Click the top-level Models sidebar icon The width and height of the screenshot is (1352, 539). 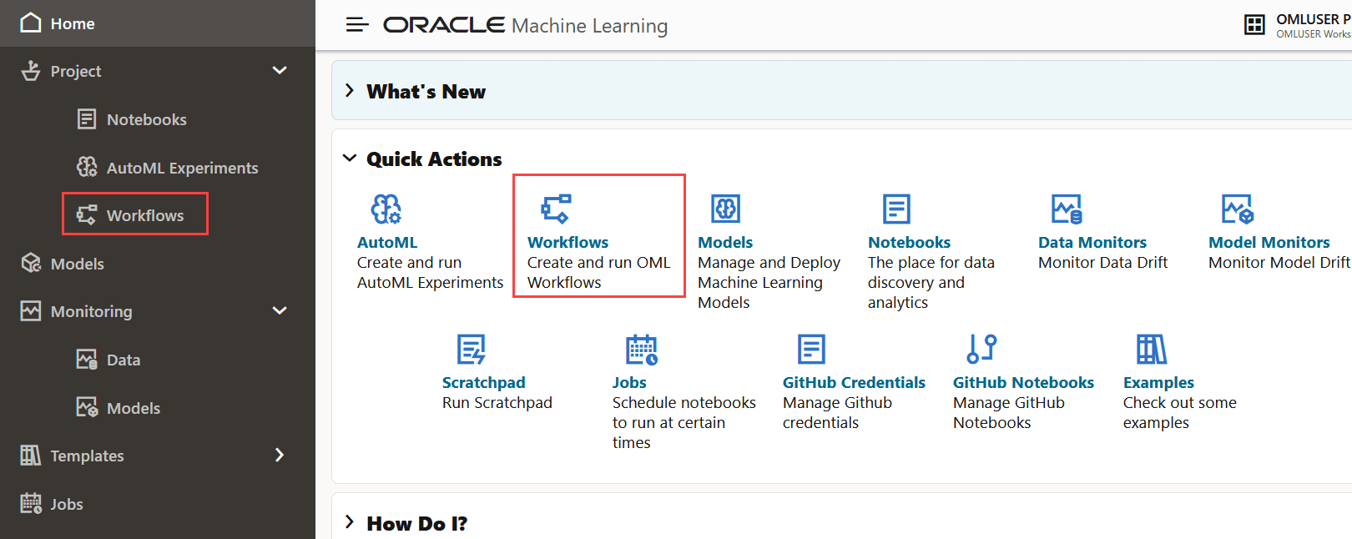click(x=31, y=263)
